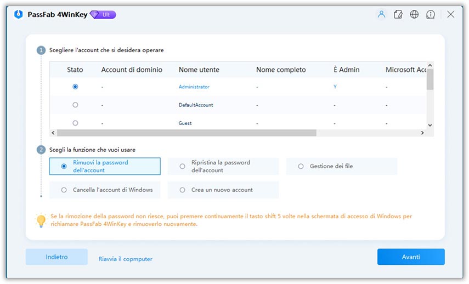469x284 pixels.
Task: Click the PassFab 4WinKey logo icon
Action: coord(19,14)
